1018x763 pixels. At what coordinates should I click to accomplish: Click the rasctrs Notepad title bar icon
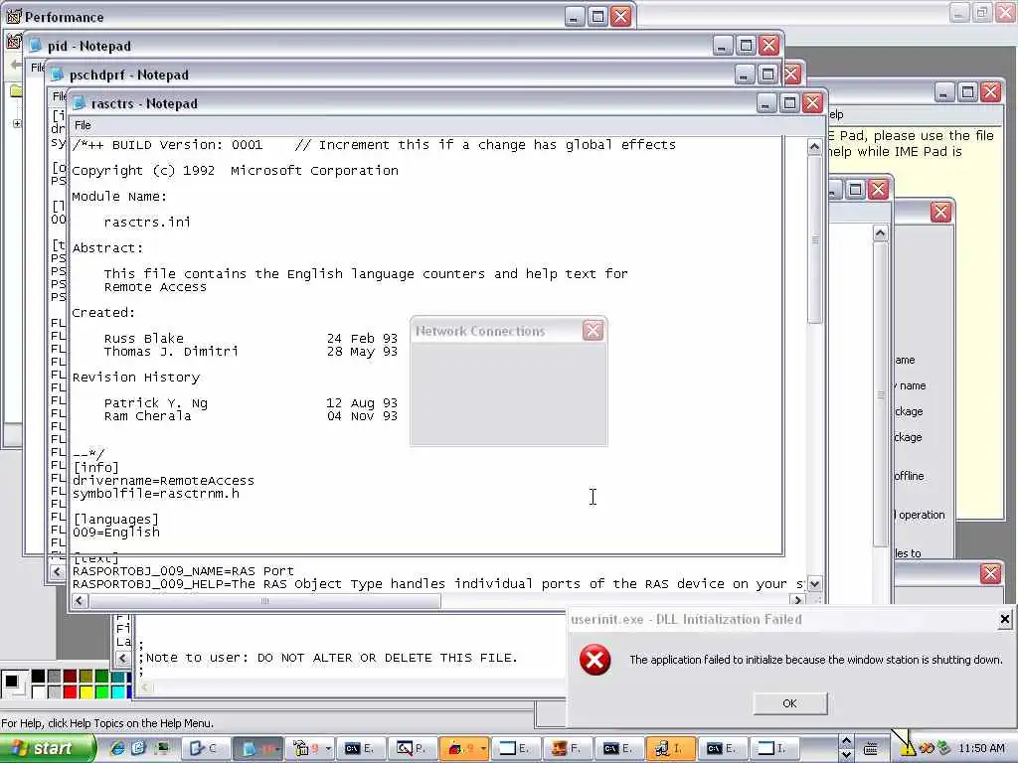point(80,103)
